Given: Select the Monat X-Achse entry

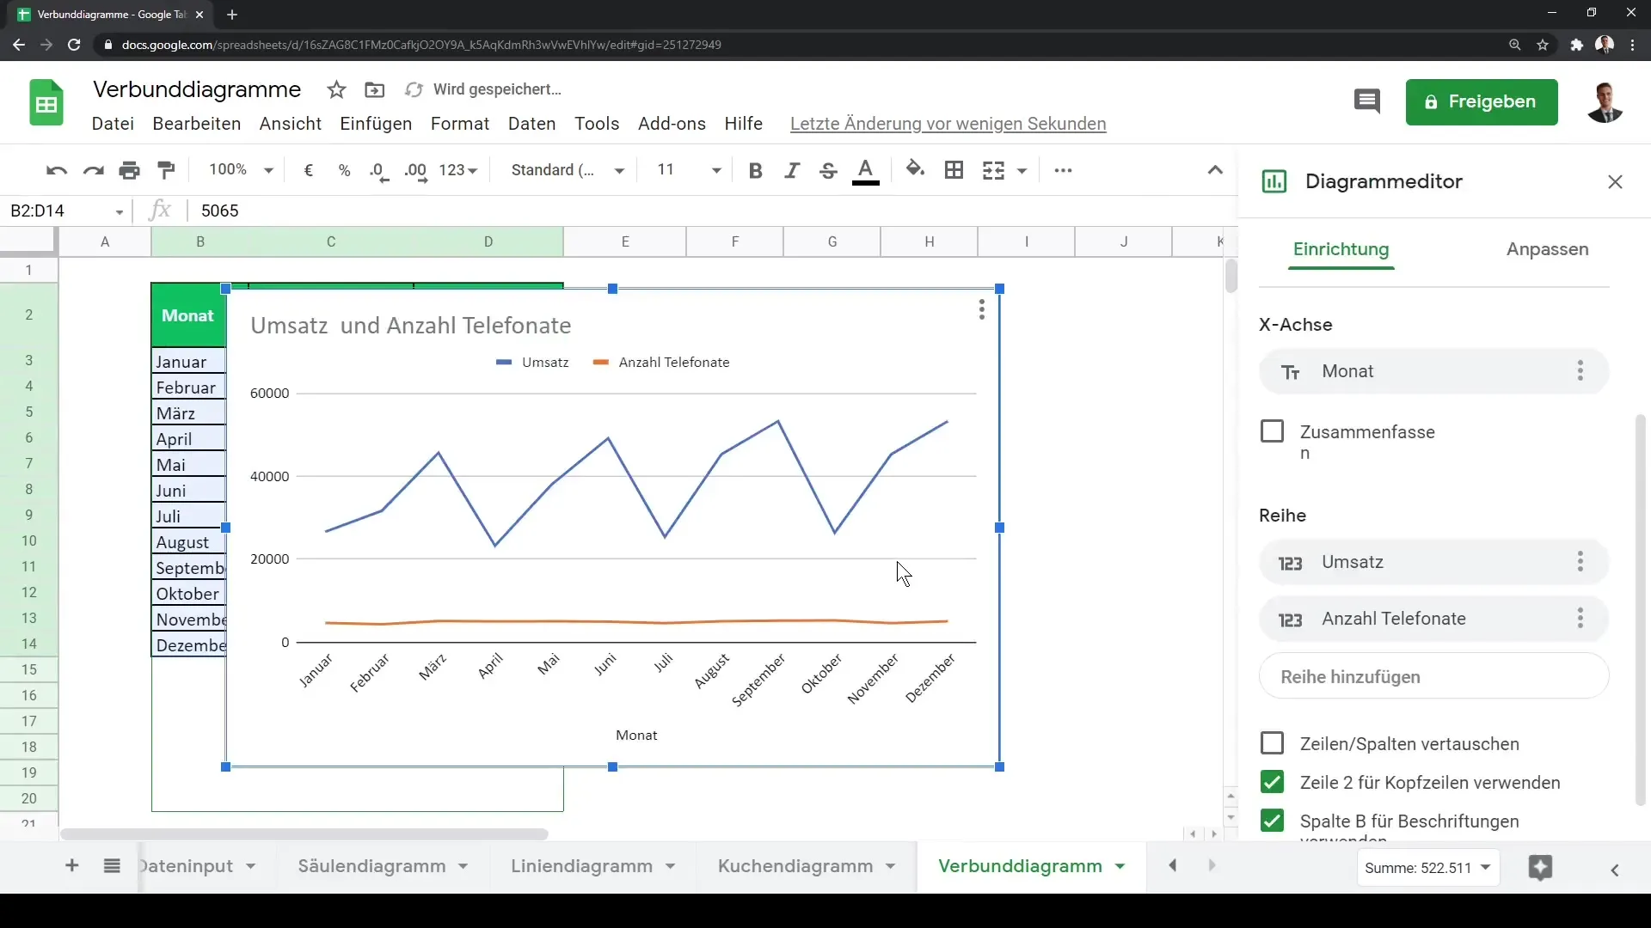Looking at the screenshot, I should point(1433,371).
